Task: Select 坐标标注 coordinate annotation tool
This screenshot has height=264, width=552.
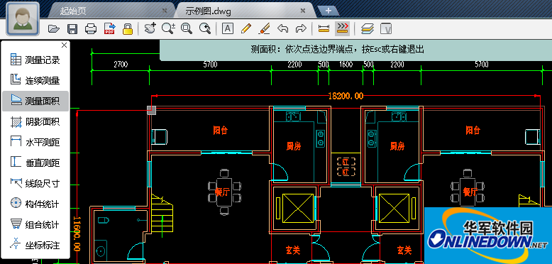Action: click(35, 245)
